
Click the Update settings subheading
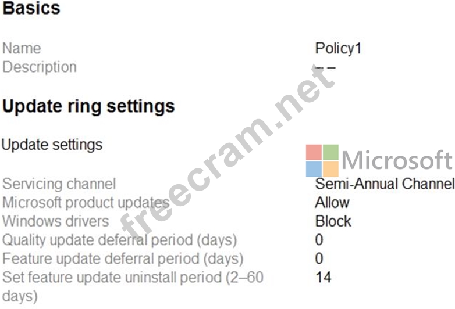point(52,145)
